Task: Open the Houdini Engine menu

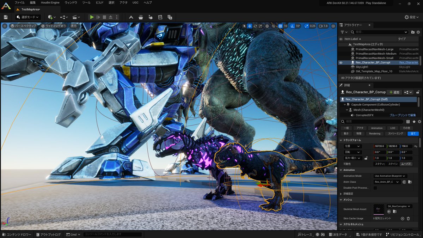Action: 50,2
